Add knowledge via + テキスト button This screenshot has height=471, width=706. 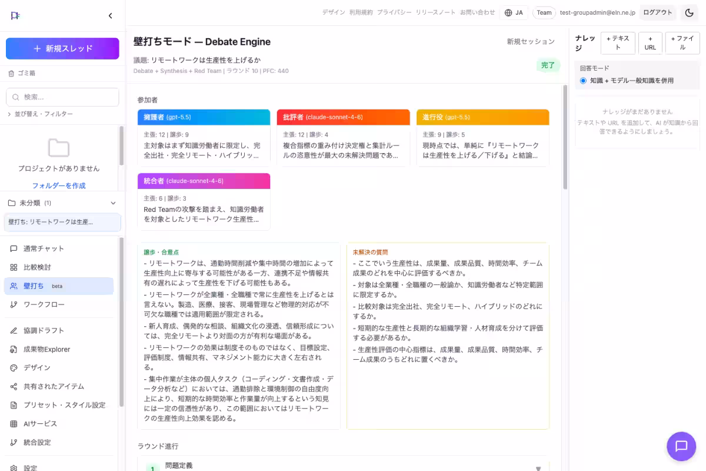(618, 43)
